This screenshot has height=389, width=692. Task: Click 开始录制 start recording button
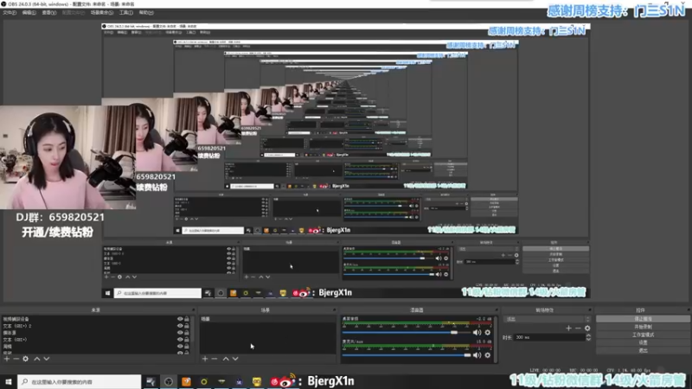pos(643,327)
